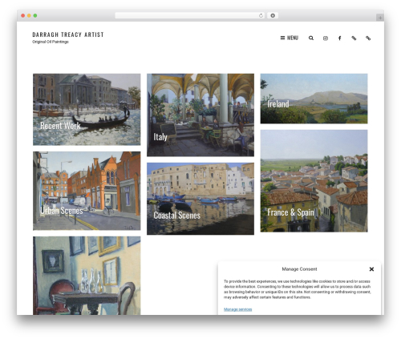Viewport: 401px width, 339px height.
Task: Click the Manage services link
Action: 237,309
